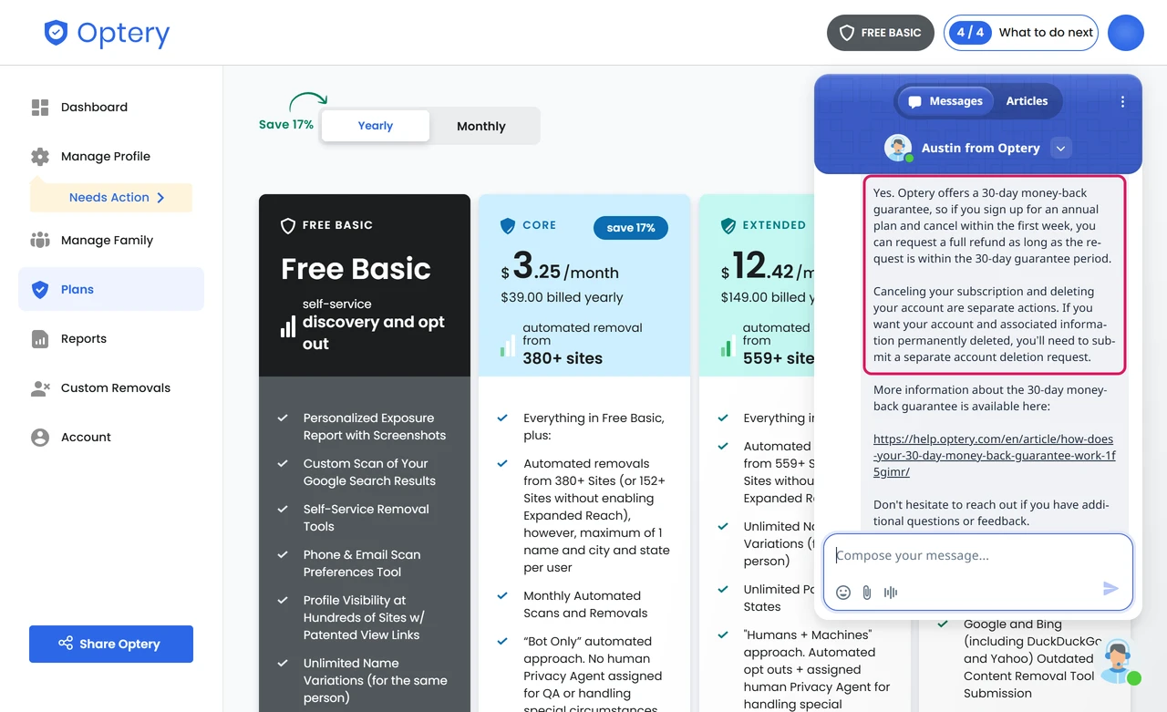Click the Manage Family people icon
The height and width of the screenshot is (712, 1167).
pyautogui.click(x=40, y=241)
